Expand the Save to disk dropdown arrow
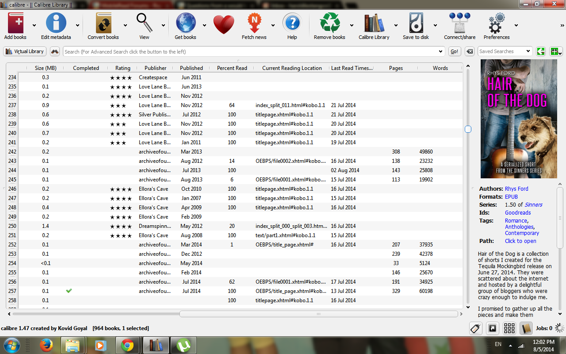Image resolution: width=566 pixels, height=354 pixels. [435, 25]
